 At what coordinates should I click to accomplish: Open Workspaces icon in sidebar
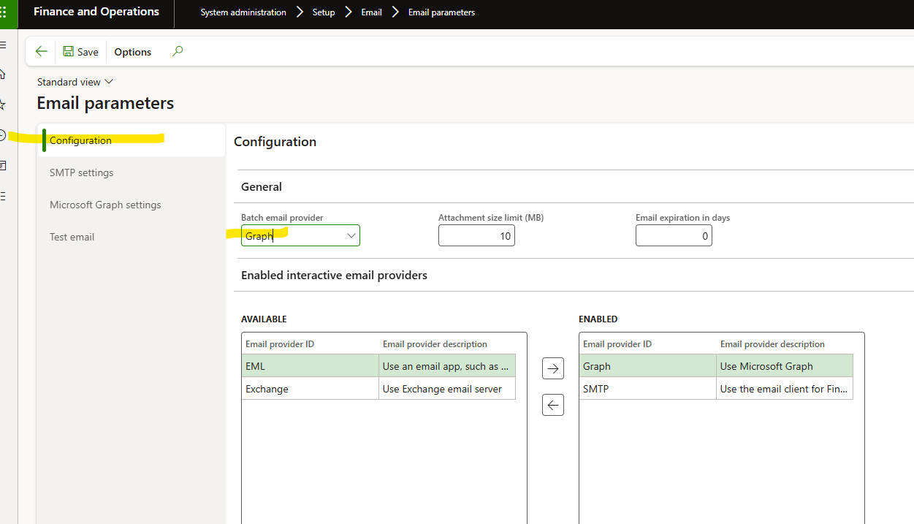click(3, 165)
